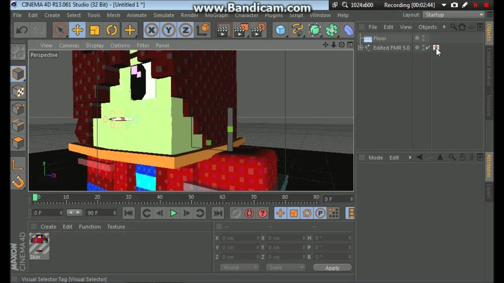Go to end of animation
Viewport: 504px width, 283px height.
point(218,213)
